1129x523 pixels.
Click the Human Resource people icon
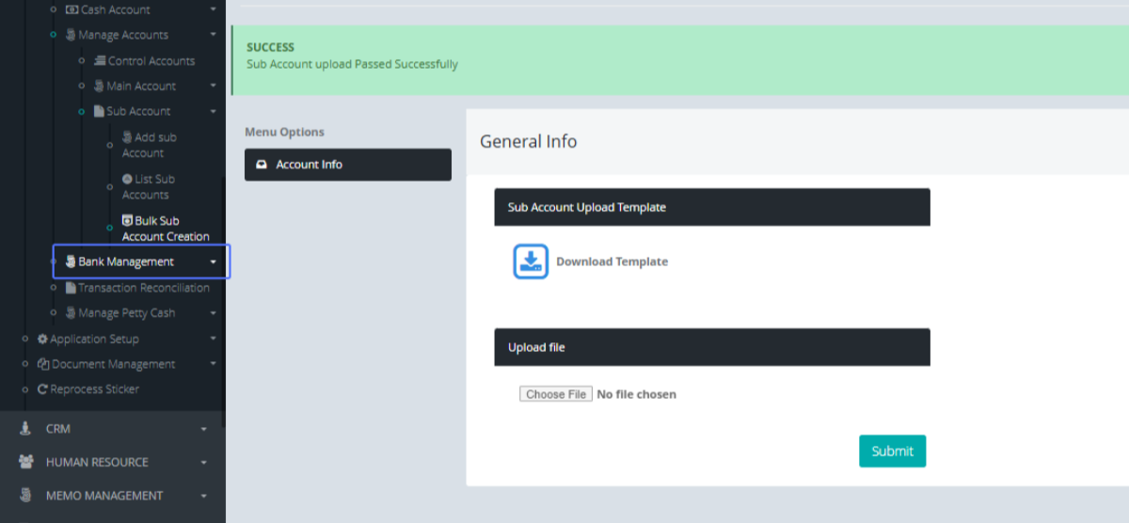25,462
